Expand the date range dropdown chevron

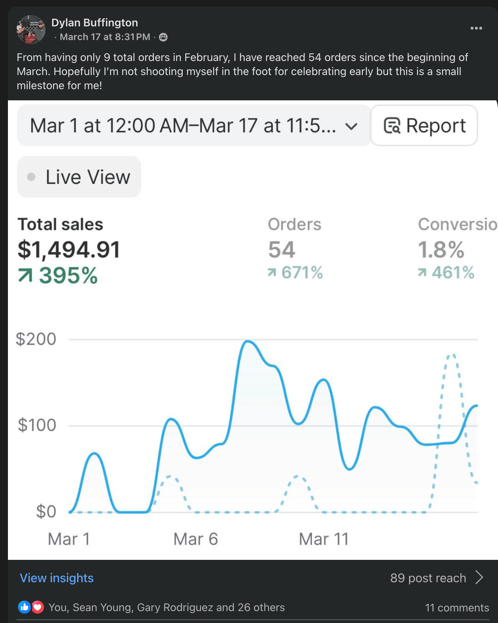[351, 126]
